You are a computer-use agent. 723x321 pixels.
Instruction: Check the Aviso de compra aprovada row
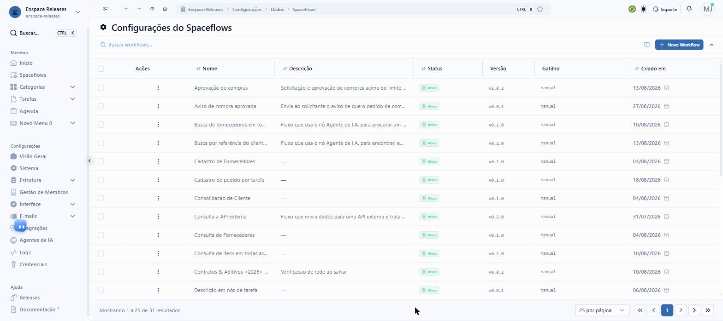(x=101, y=106)
